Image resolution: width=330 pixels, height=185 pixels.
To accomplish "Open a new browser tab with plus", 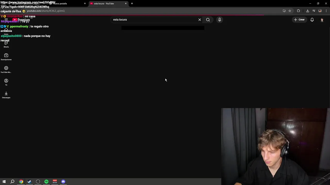I will [132, 4].
